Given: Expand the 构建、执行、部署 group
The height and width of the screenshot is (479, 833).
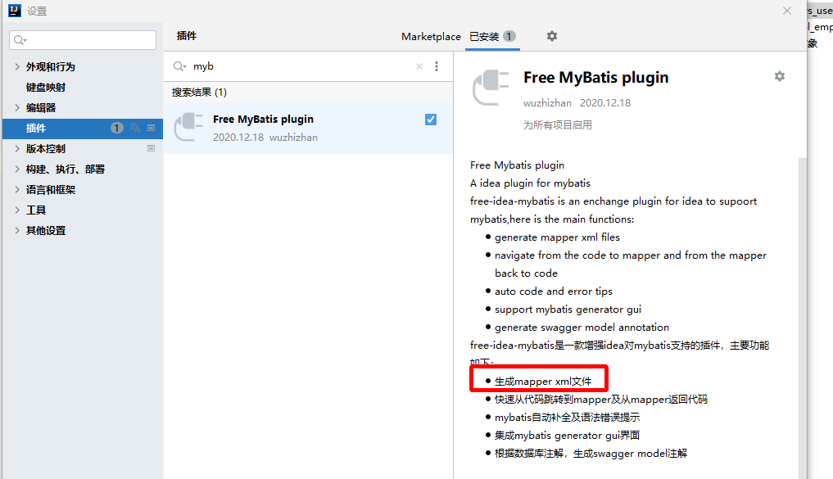Looking at the screenshot, I should [x=17, y=169].
